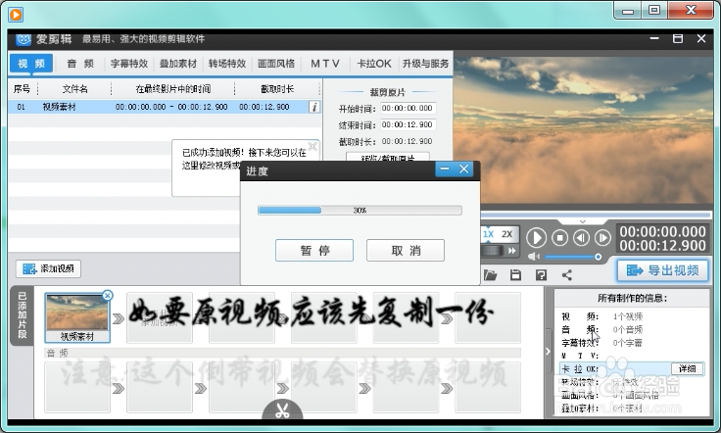Click the preview video area
This screenshot has height=433, width=721.
point(583,130)
